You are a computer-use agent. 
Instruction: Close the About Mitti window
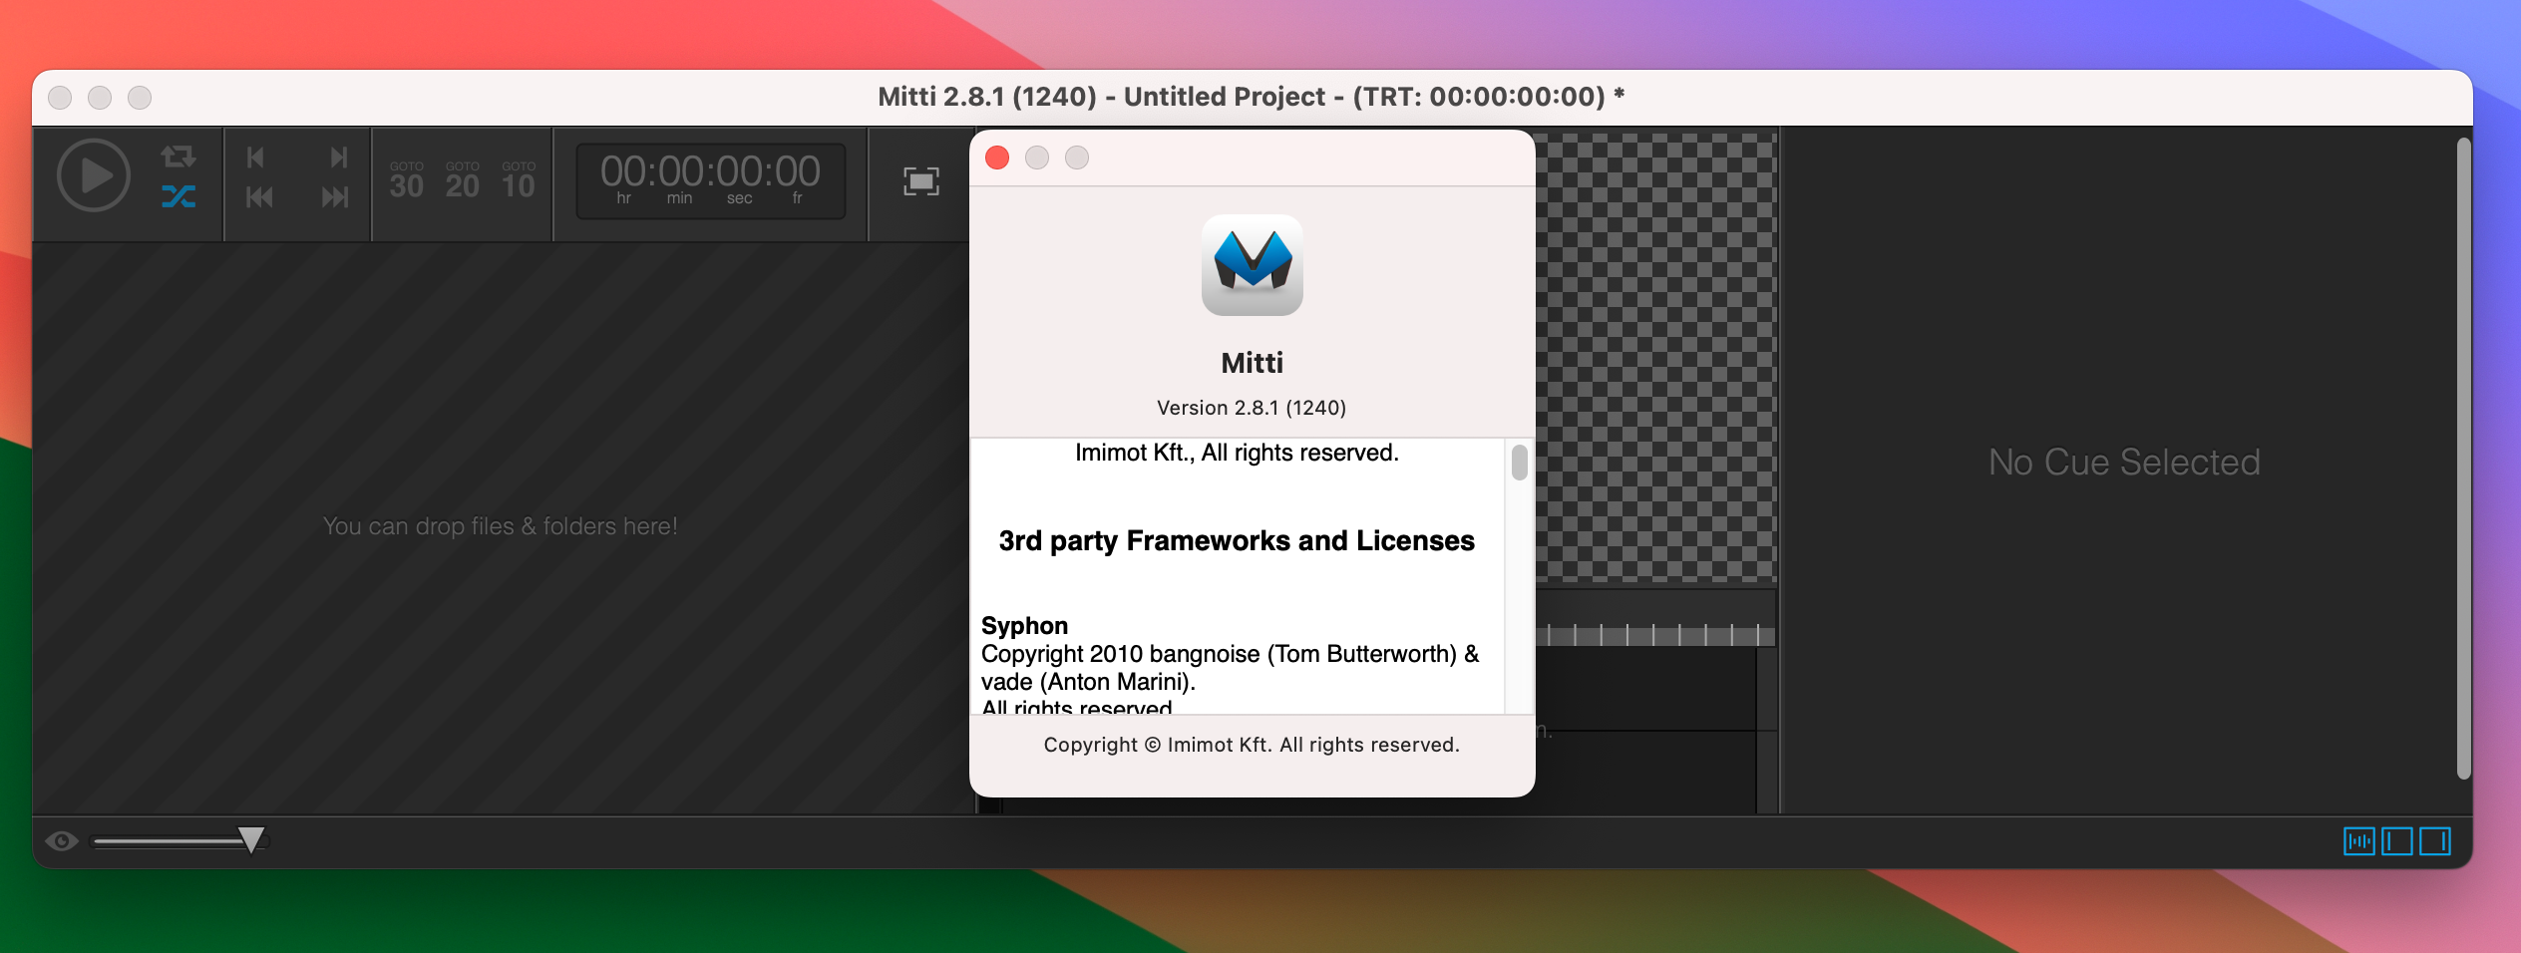coord(996,158)
